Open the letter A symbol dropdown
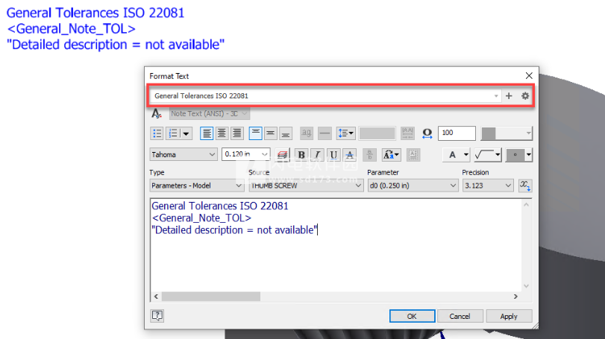This screenshot has width=605, height=339. (456, 155)
